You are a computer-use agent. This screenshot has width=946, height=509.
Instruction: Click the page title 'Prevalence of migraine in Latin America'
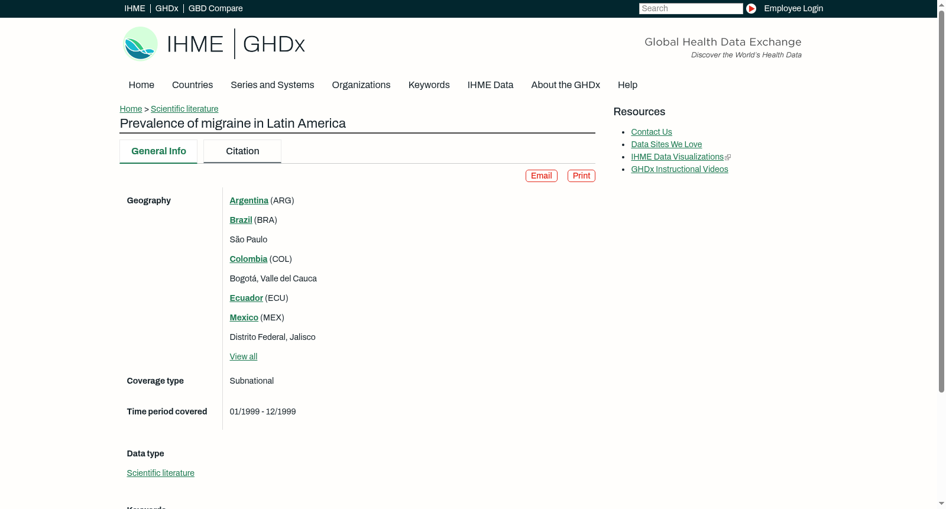coord(232,124)
